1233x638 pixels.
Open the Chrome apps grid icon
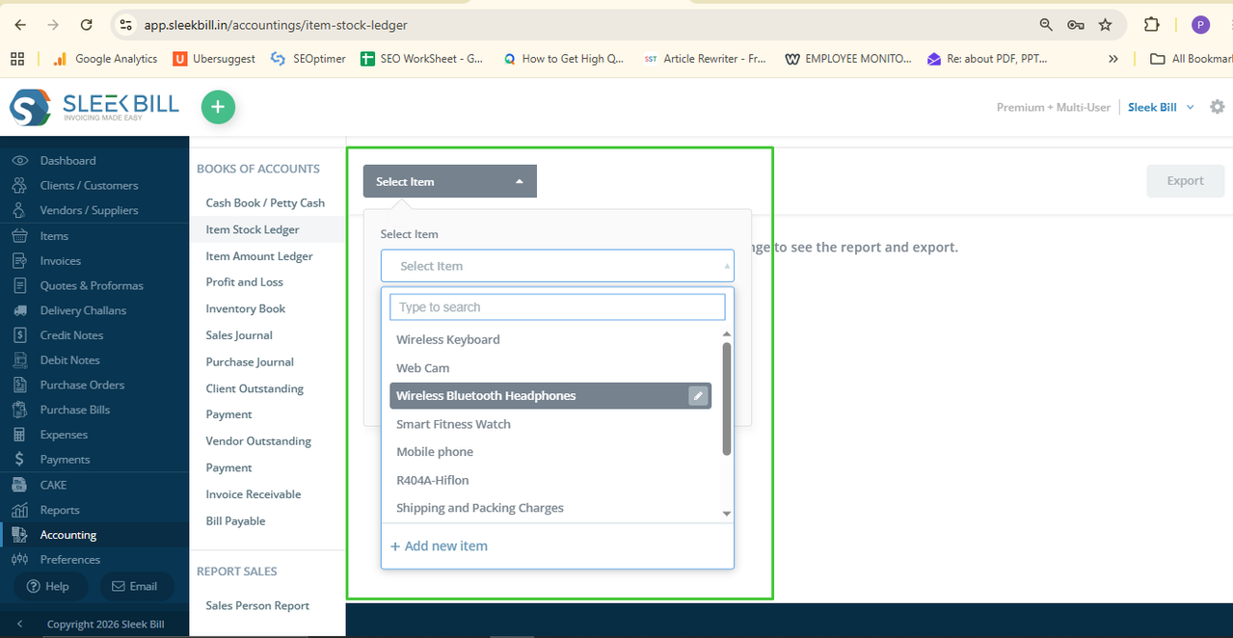point(17,59)
